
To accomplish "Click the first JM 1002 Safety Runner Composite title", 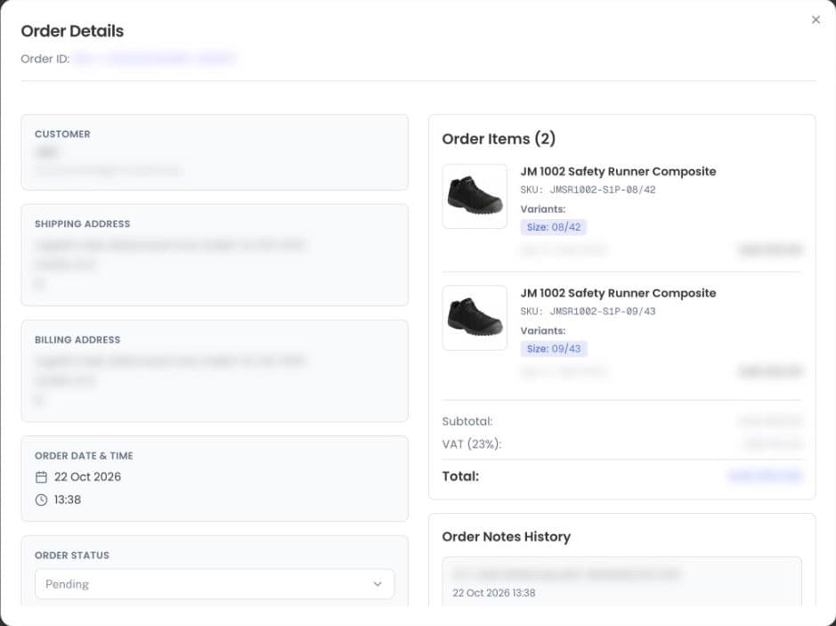I will click(618, 171).
